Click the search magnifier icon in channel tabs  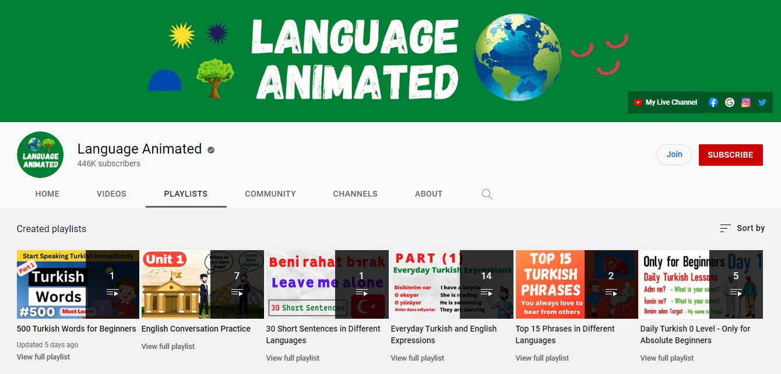point(487,194)
